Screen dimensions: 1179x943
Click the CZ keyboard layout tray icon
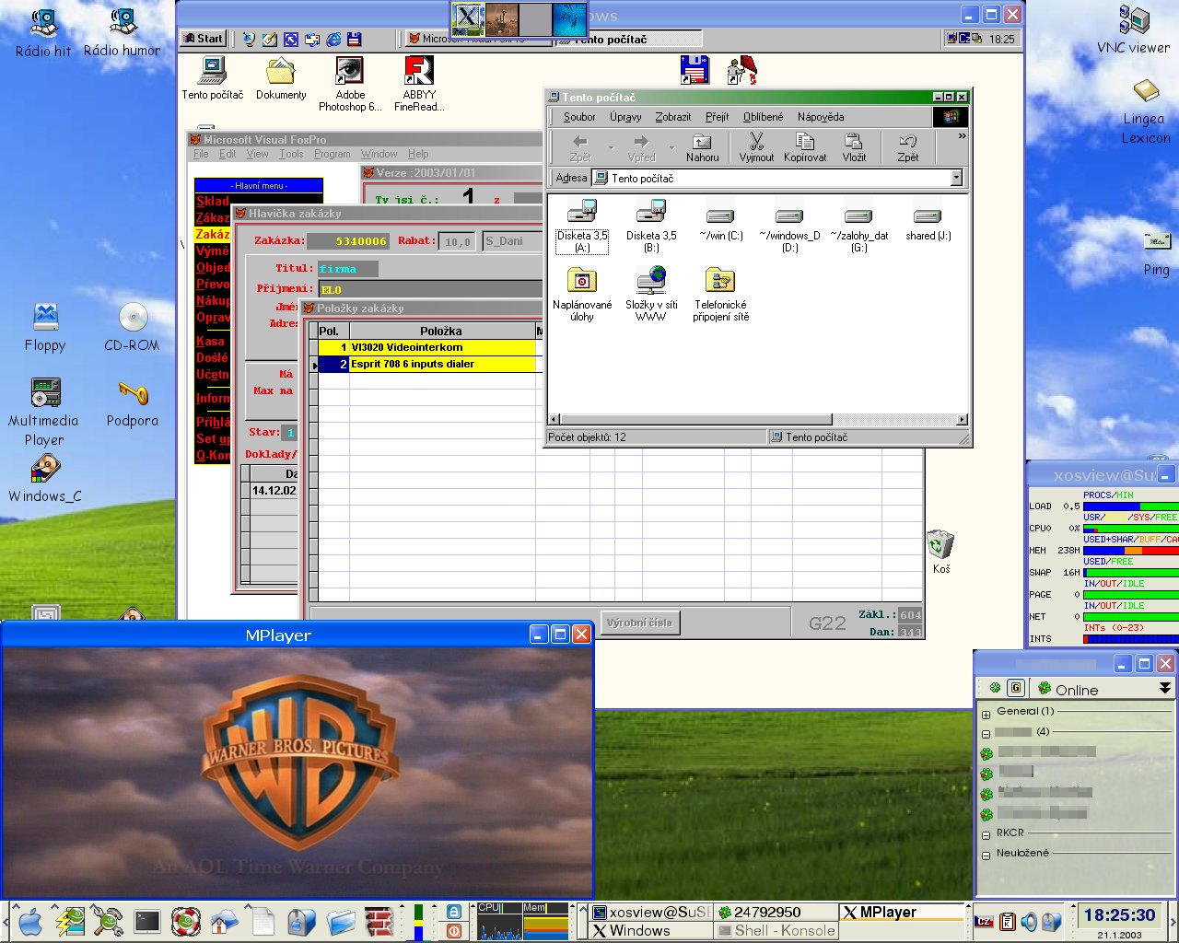coord(984,921)
